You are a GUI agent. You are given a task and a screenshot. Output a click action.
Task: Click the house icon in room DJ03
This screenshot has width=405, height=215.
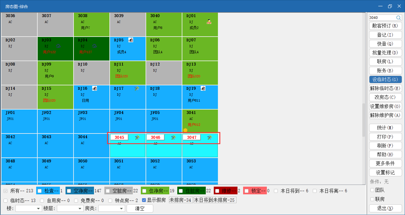pos(59,46)
